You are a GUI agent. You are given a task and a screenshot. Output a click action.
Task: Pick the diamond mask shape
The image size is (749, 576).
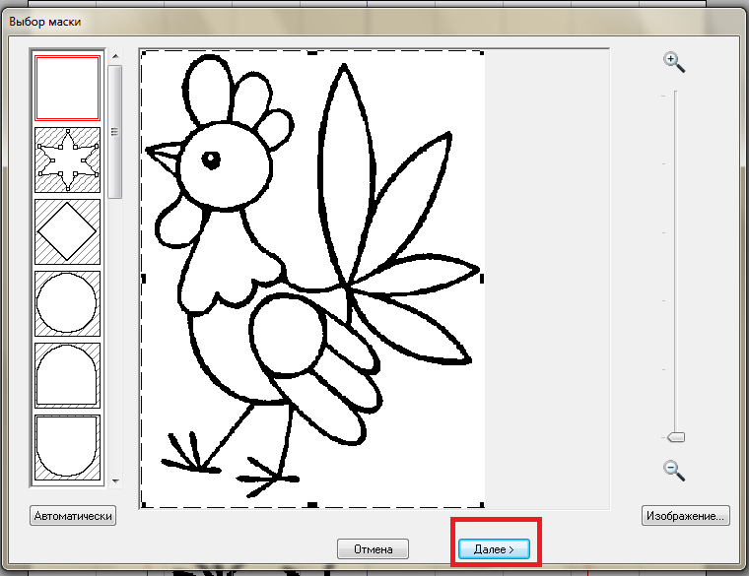click(x=67, y=231)
